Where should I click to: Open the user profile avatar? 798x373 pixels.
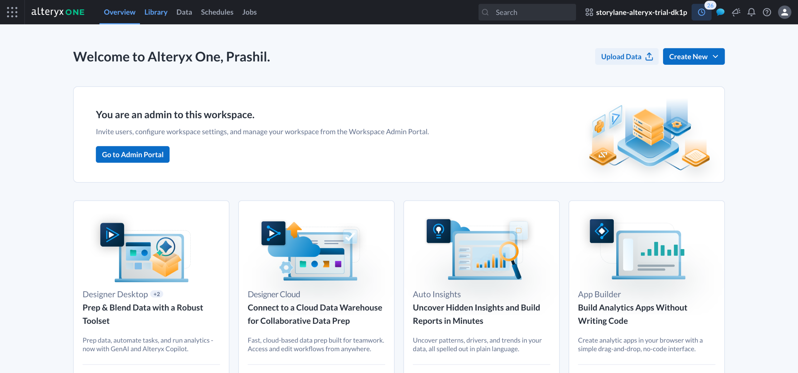tap(785, 12)
